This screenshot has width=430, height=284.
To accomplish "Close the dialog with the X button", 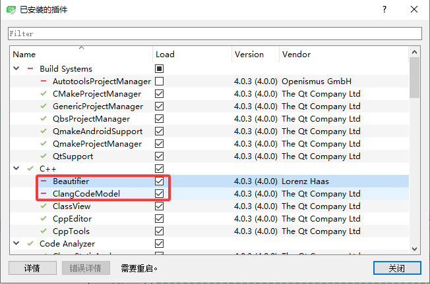I will coord(414,10).
